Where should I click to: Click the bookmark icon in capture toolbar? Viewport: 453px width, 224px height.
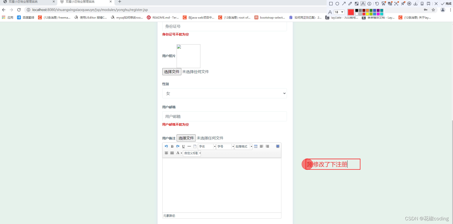[428, 4]
